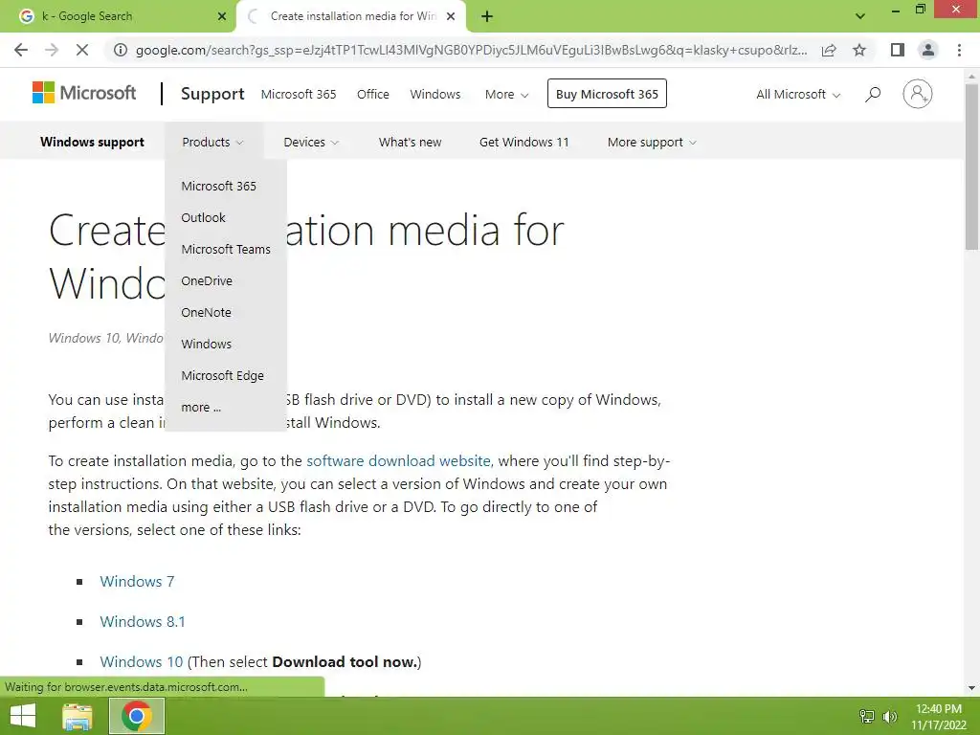The image size is (980, 735).
Task: Click the browser back arrow
Action: click(x=21, y=50)
